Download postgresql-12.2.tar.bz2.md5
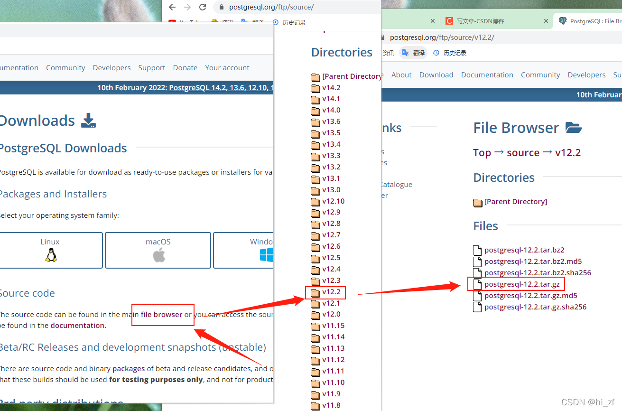622x411 pixels. pos(533,262)
